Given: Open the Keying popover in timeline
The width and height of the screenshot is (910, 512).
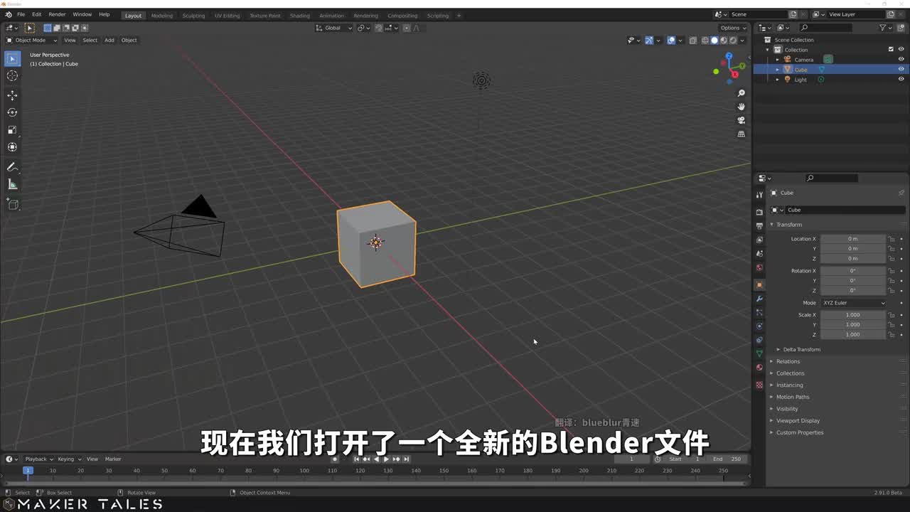Looking at the screenshot, I should 69,459.
